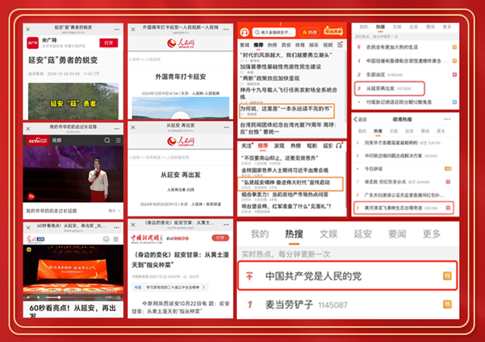
Task: Select hot search item 从延安再出发
Action: pyautogui.click(x=389, y=89)
